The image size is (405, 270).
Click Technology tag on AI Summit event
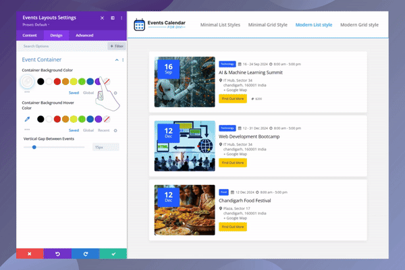tap(227, 64)
